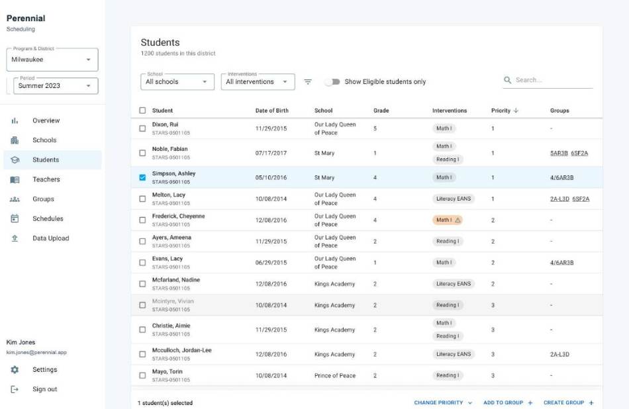
Task: Go to Data Upload in the sidebar
Action: 51,238
